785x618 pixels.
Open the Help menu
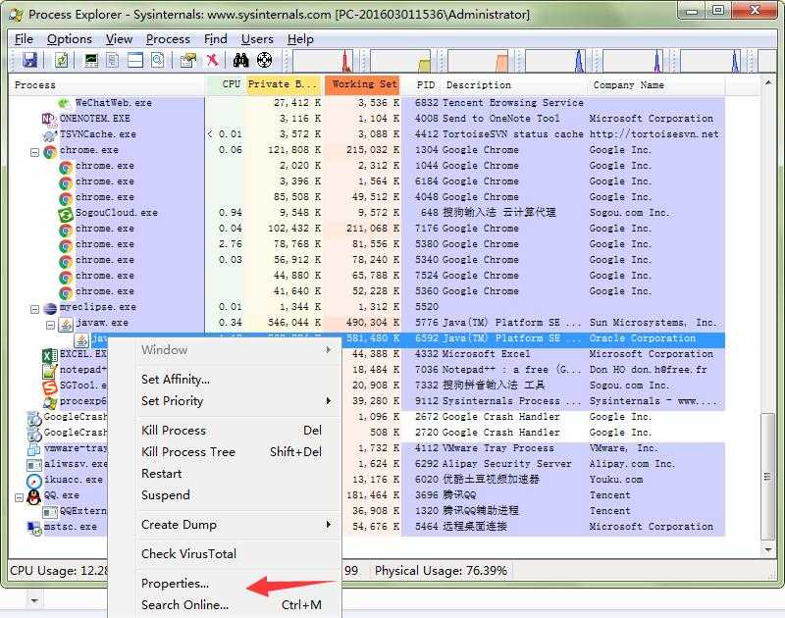click(x=300, y=39)
